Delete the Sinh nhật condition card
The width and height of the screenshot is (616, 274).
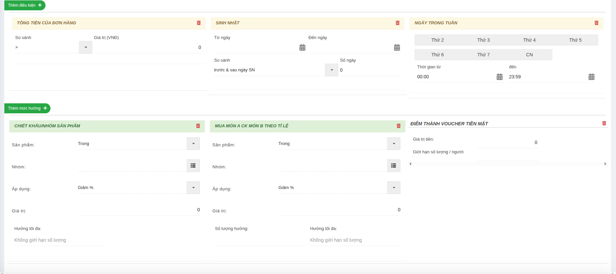tap(397, 23)
